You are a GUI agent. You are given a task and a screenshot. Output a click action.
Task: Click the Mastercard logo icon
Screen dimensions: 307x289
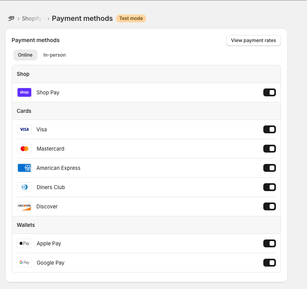pyautogui.click(x=24, y=149)
